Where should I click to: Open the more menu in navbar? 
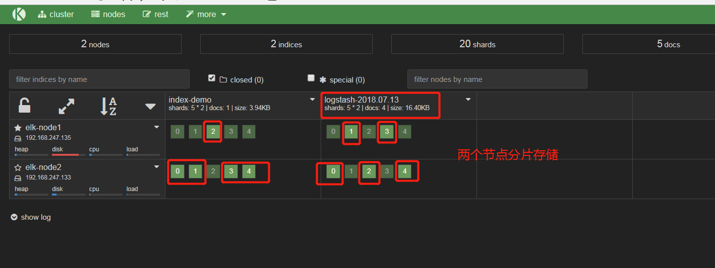click(206, 14)
